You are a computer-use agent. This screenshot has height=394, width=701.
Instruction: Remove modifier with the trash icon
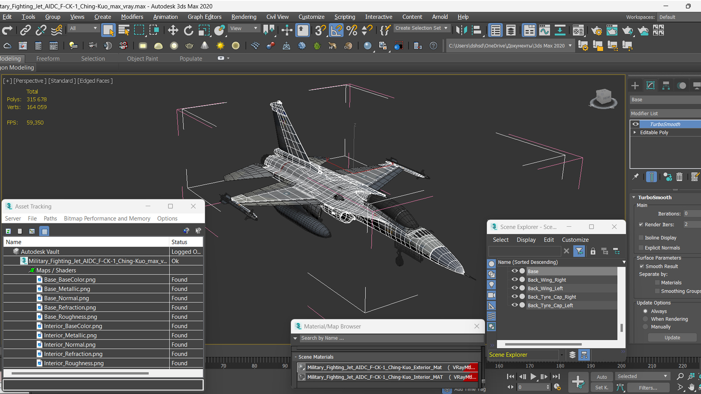[x=679, y=177]
